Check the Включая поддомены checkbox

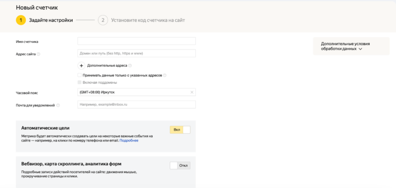pos(79,82)
